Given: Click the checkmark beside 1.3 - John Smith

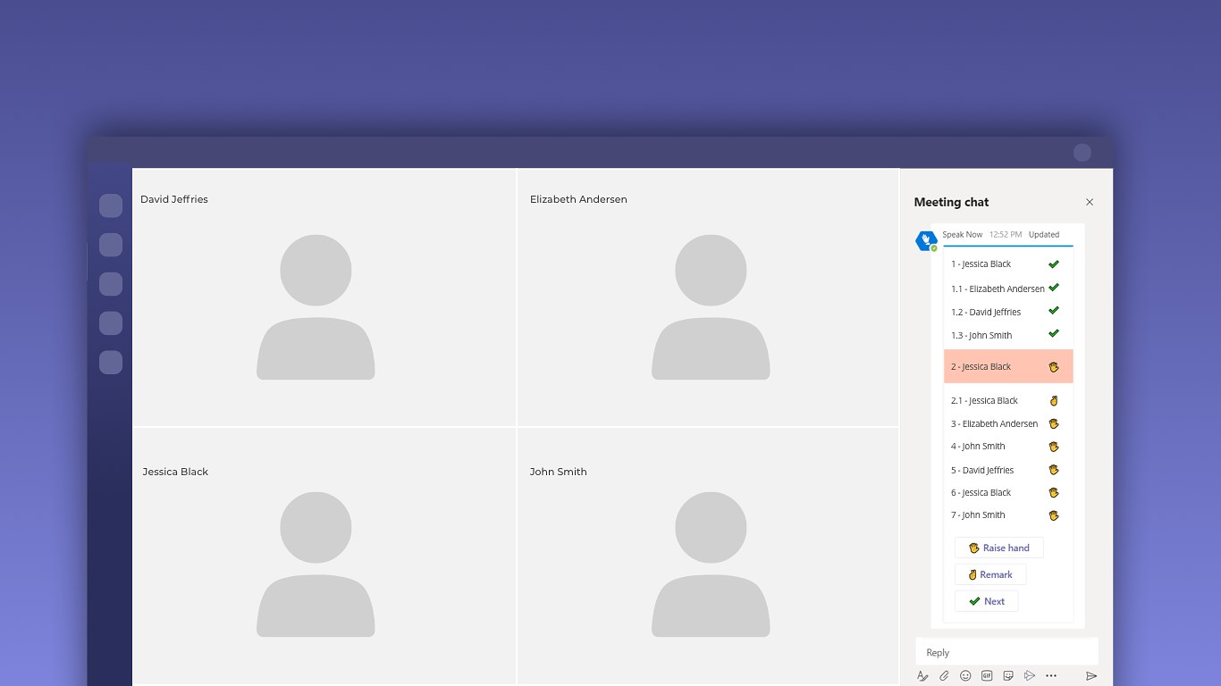Looking at the screenshot, I should point(1054,334).
